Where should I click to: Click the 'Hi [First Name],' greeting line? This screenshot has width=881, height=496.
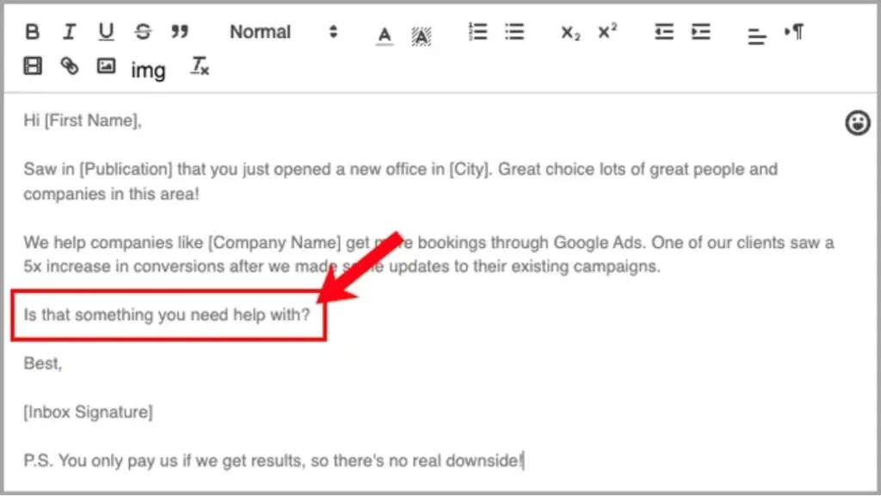pyautogui.click(x=83, y=121)
